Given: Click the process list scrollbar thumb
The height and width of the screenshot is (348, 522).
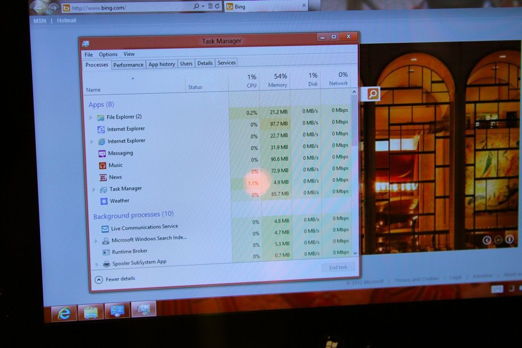Looking at the screenshot, I should 355,121.
